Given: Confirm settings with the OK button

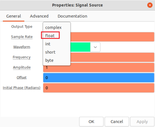Looking at the screenshot, I should [x=91, y=122].
